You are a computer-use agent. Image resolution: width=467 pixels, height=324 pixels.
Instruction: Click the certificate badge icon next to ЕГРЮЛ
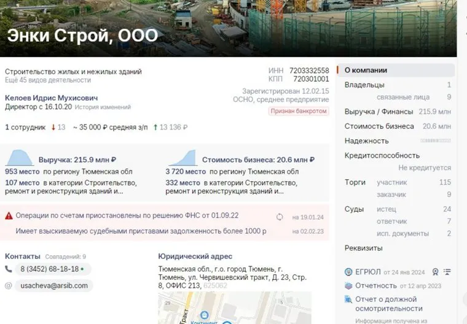coord(435,271)
